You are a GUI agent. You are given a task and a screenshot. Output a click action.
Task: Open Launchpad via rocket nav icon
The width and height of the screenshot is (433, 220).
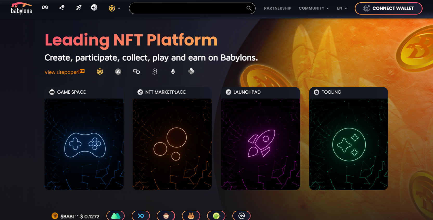tap(79, 8)
